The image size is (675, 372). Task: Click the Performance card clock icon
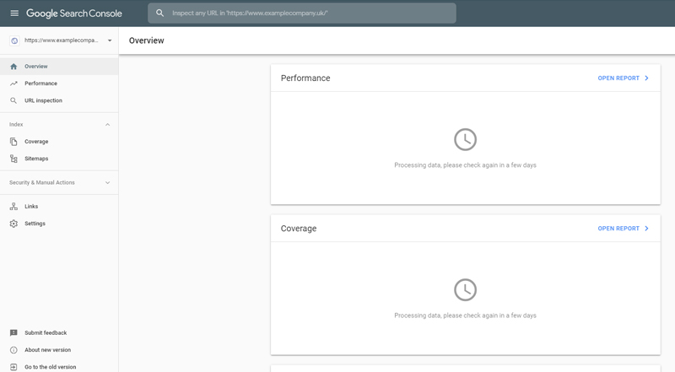click(466, 139)
